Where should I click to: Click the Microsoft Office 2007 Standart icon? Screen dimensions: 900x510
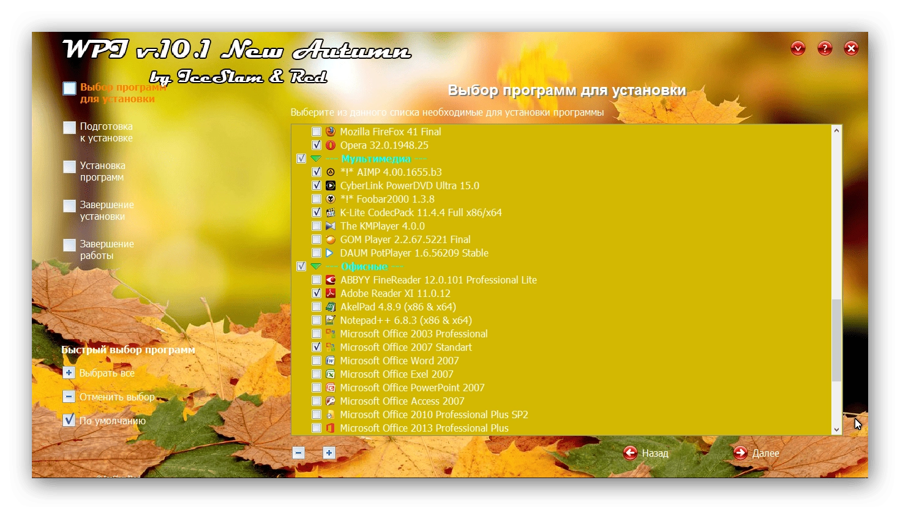(x=331, y=347)
